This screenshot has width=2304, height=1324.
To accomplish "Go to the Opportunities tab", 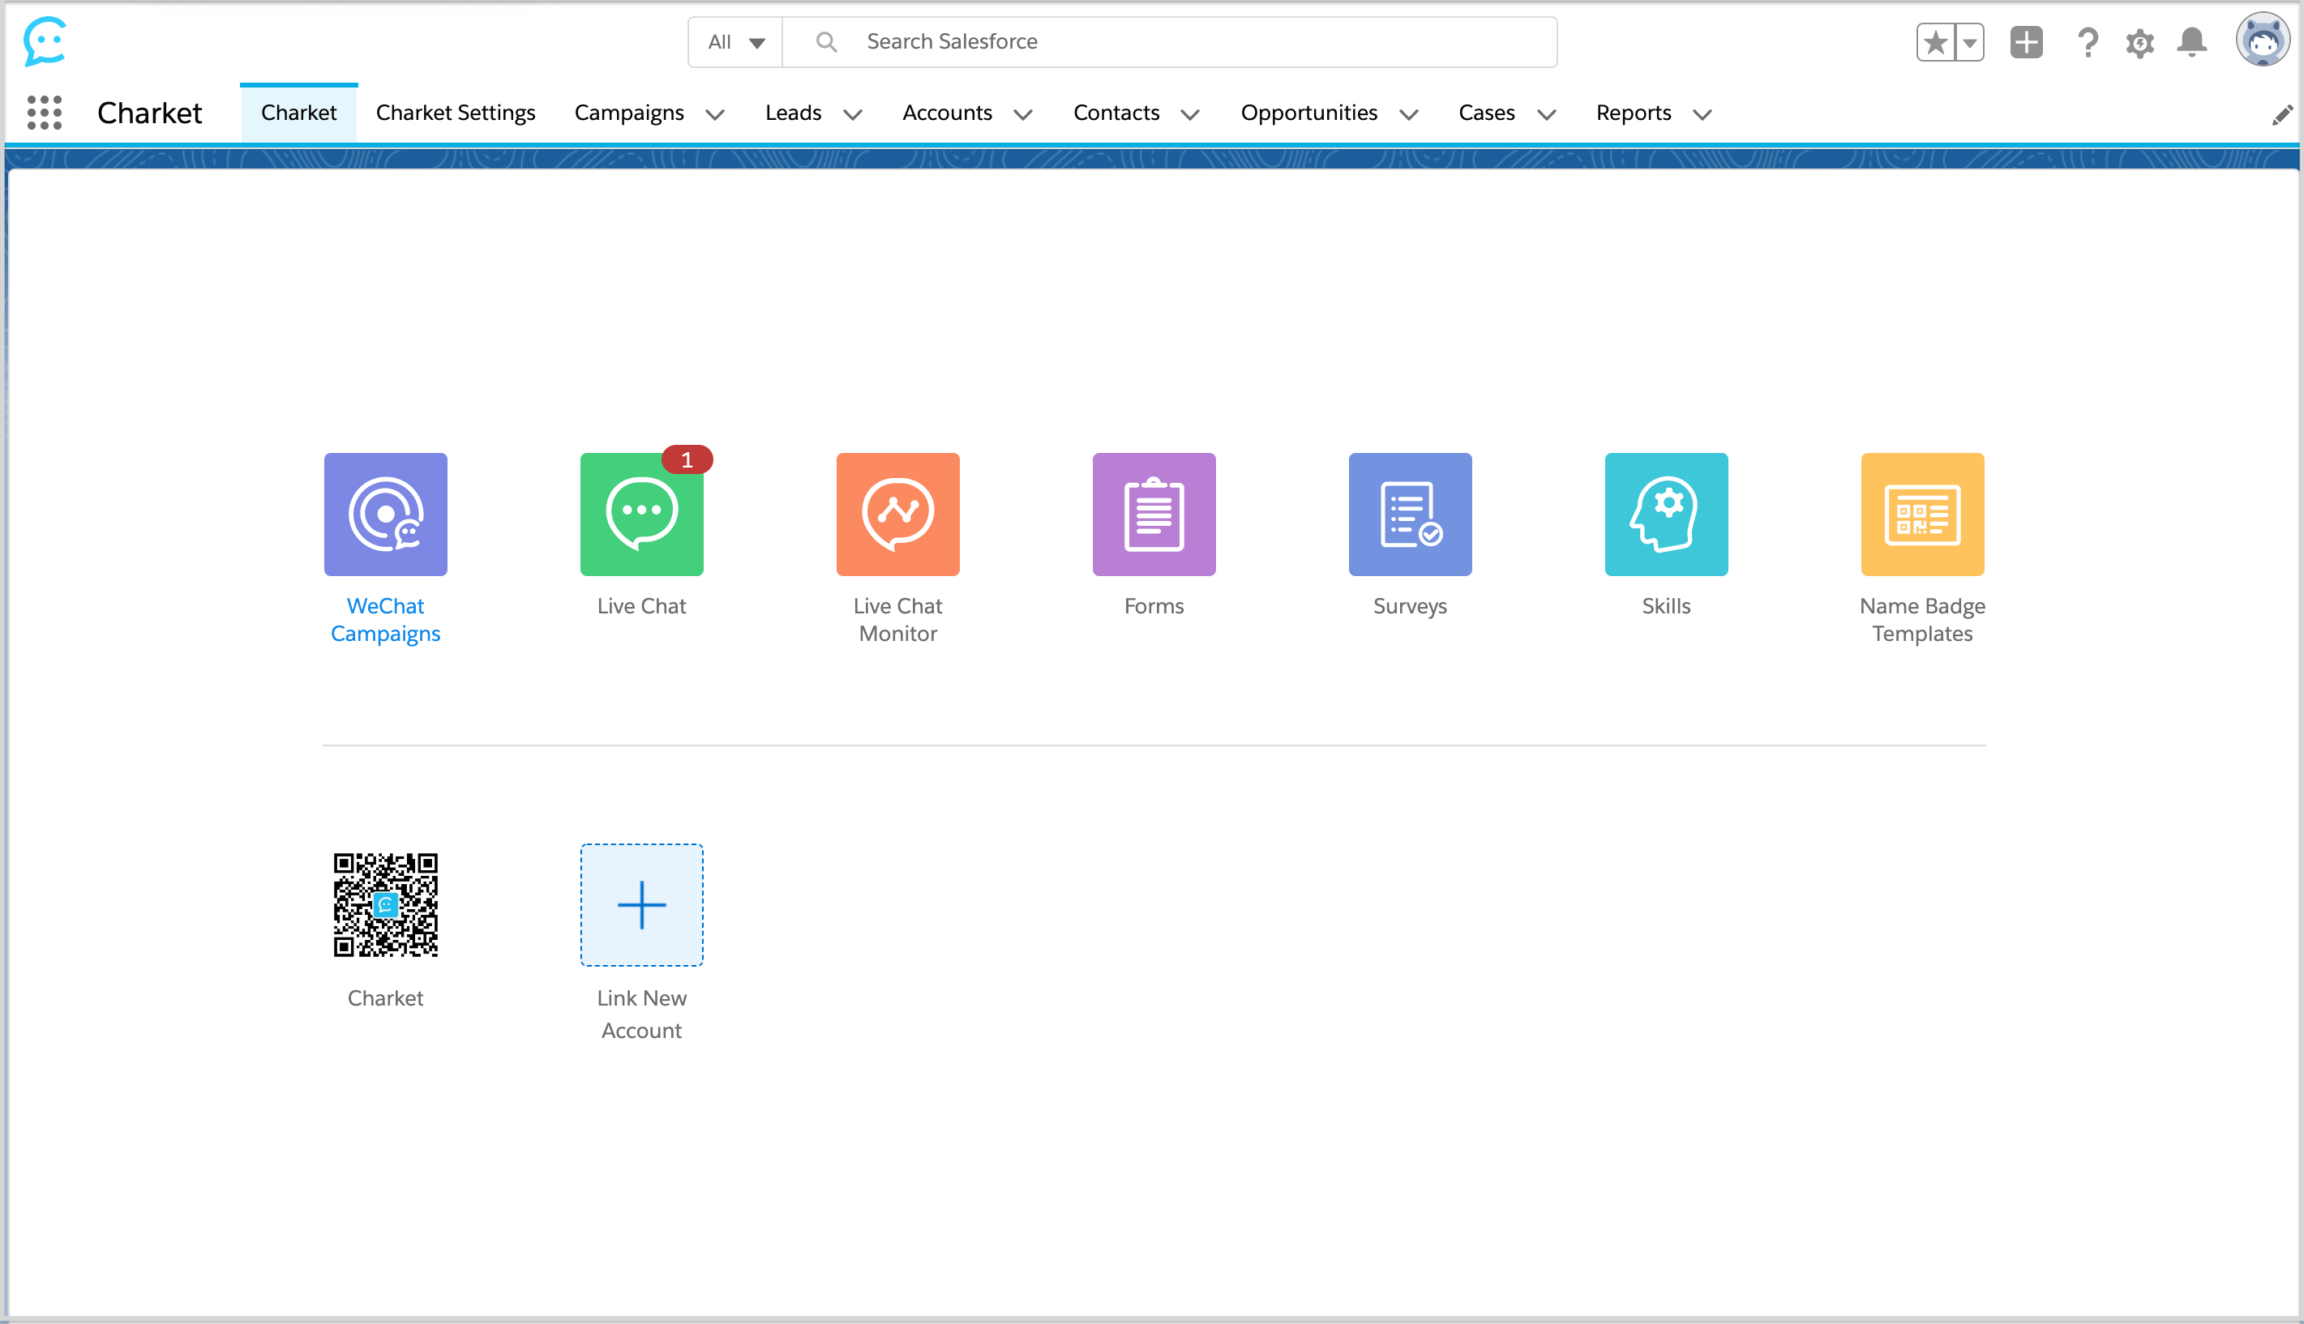I will click(1309, 113).
